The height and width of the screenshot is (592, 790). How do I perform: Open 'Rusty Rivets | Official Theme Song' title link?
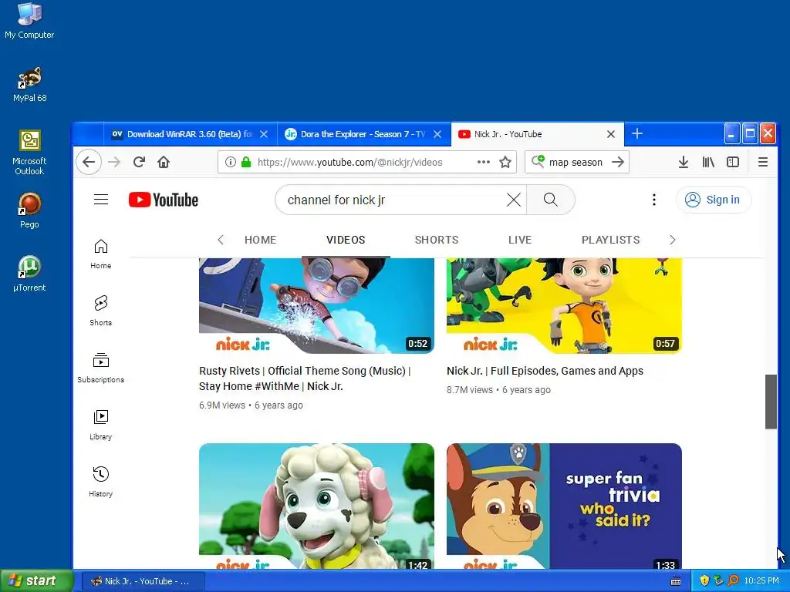(x=305, y=378)
